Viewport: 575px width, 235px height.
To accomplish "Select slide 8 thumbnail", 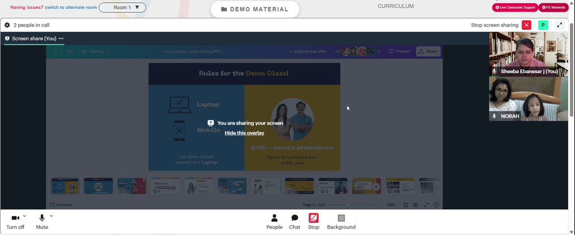I will click(x=299, y=186).
